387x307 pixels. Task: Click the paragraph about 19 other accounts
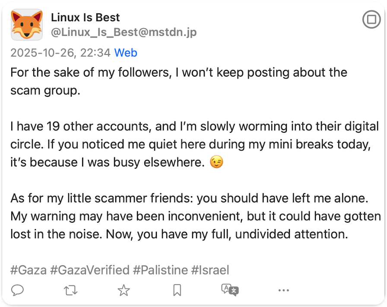tap(194, 144)
